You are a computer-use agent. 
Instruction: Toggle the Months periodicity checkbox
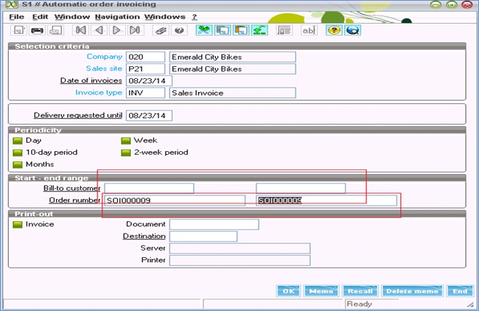[18, 164]
